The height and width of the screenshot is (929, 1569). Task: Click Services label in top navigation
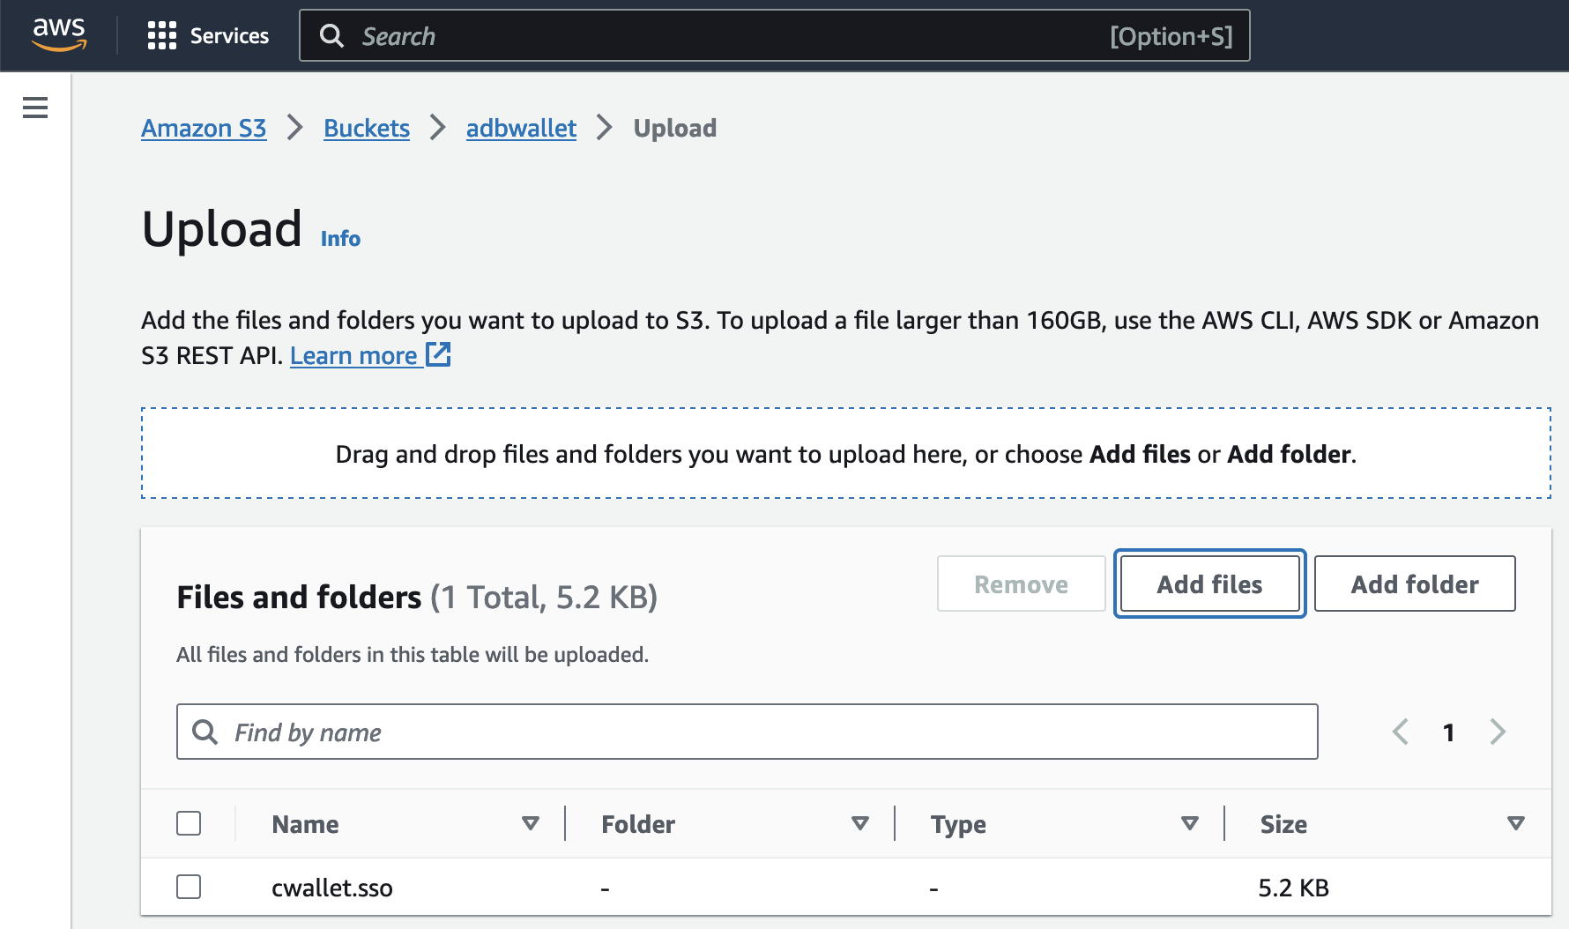point(229,36)
